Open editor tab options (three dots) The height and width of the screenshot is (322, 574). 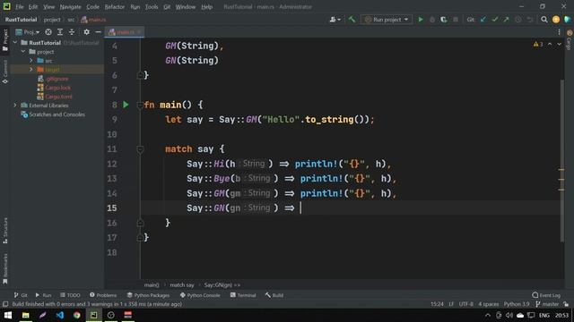pyautogui.click(x=559, y=32)
